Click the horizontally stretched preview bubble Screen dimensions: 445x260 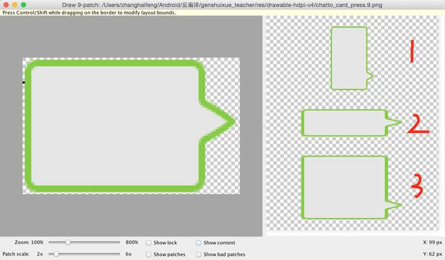(x=352, y=123)
